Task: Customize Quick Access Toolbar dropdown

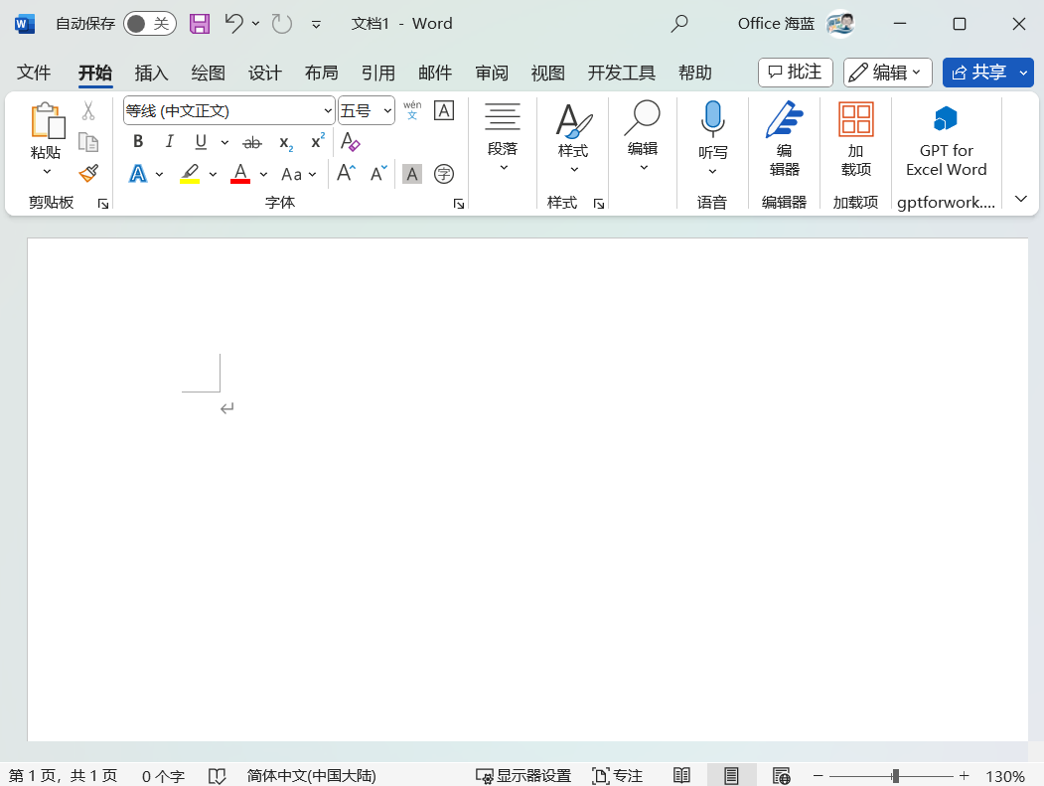Action: coord(316,25)
